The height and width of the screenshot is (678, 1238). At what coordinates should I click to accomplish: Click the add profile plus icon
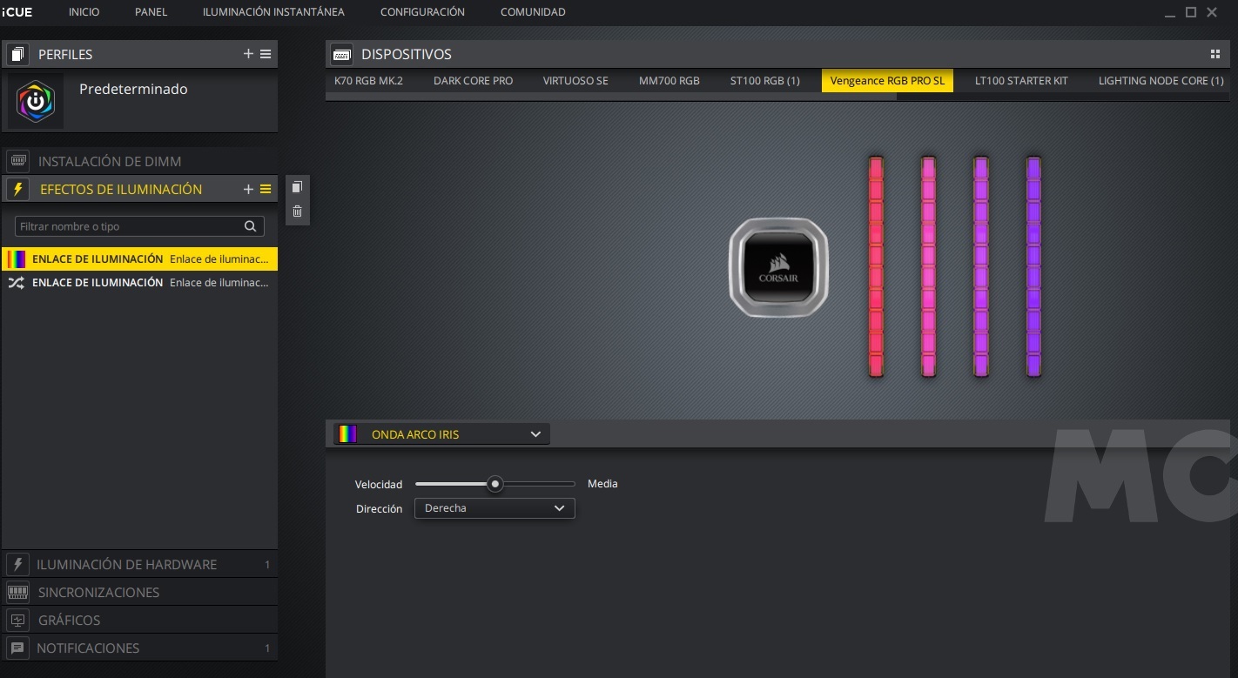pyautogui.click(x=248, y=54)
